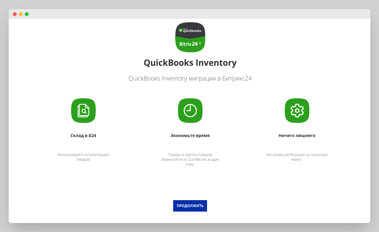Click the gear settings icon
The height and width of the screenshot is (232, 379).
click(297, 111)
